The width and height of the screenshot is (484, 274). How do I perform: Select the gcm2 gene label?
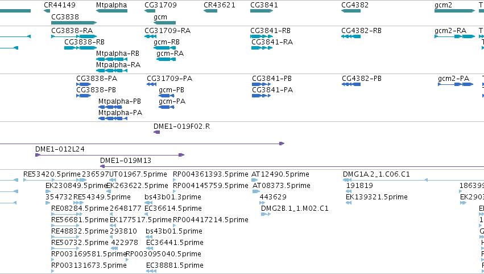click(x=443, y=5)
